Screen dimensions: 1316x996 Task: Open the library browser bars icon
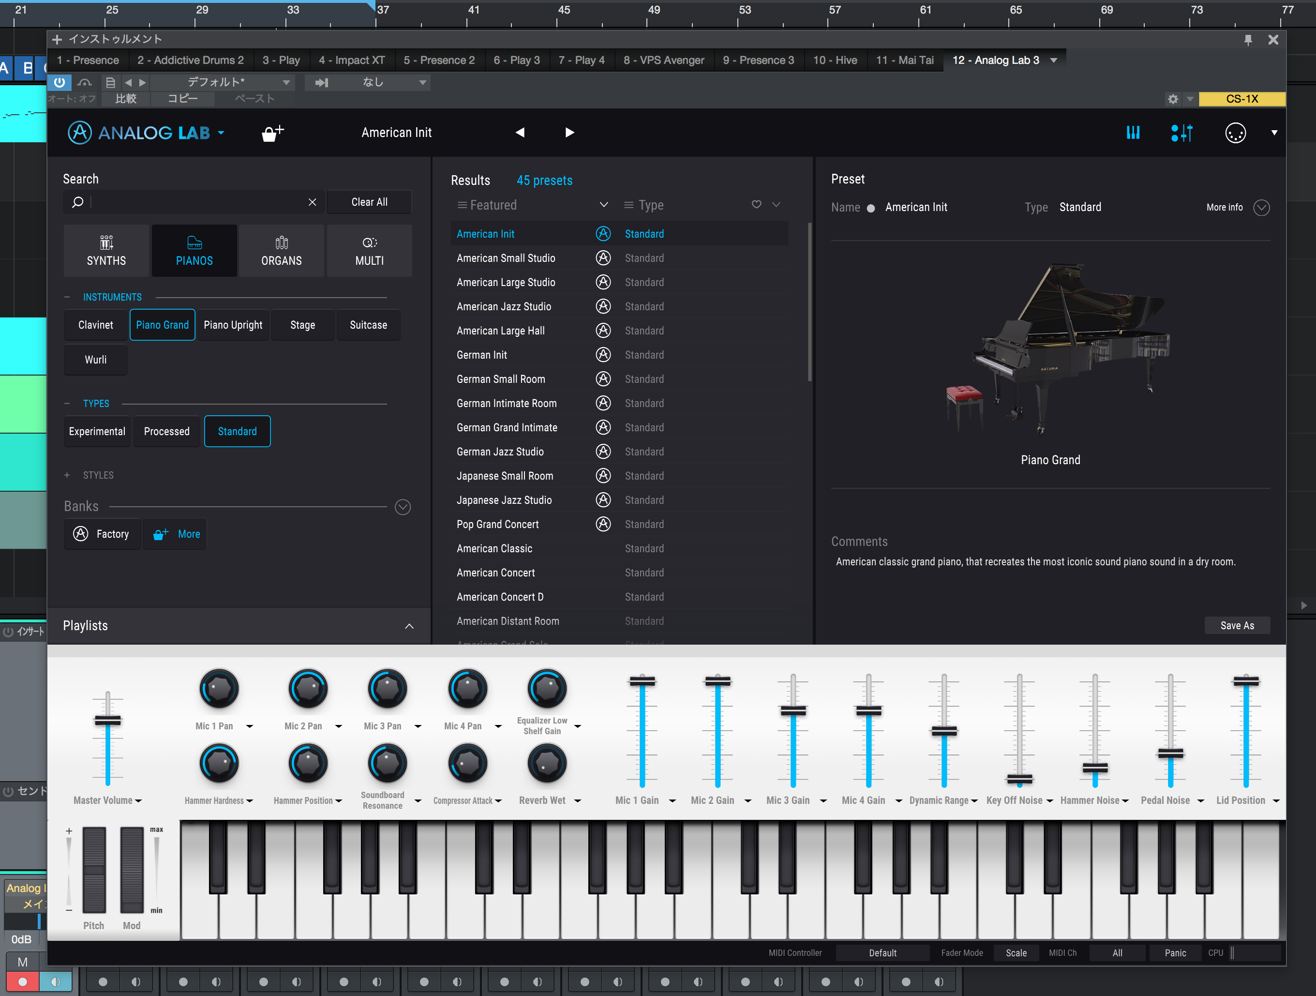pos(1133,133)
